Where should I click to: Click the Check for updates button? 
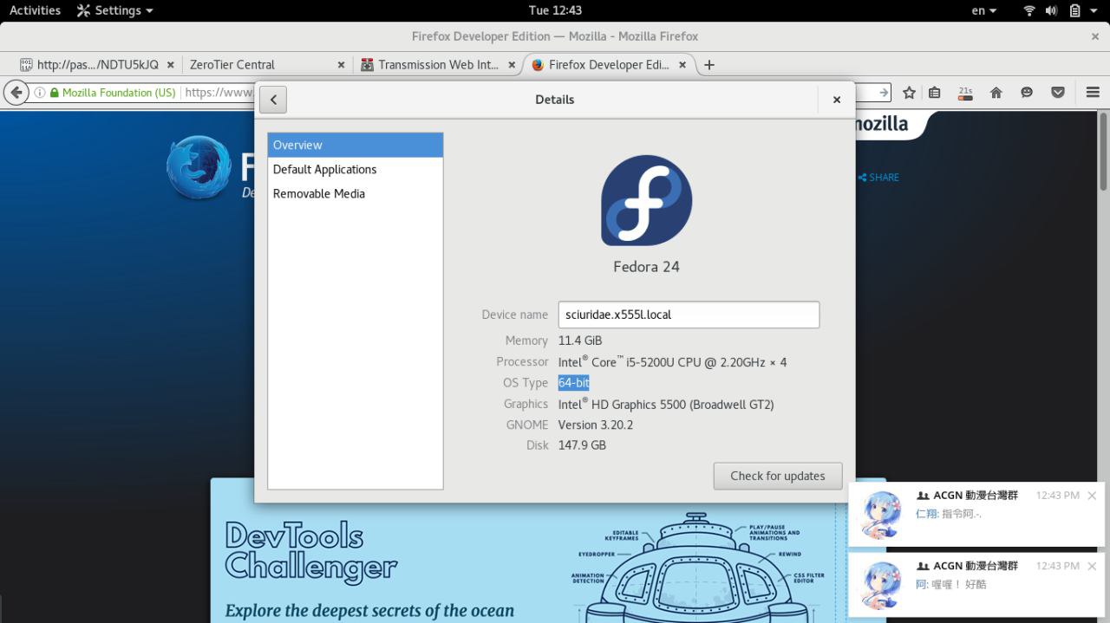click(x=777, y=476)
